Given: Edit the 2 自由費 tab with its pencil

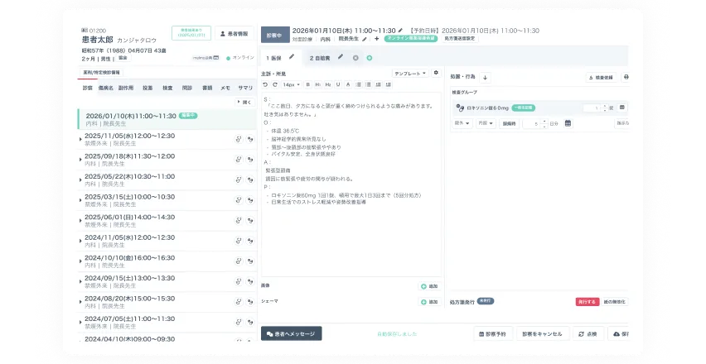Looking at the screenshot, I should [x=341, y=57].
